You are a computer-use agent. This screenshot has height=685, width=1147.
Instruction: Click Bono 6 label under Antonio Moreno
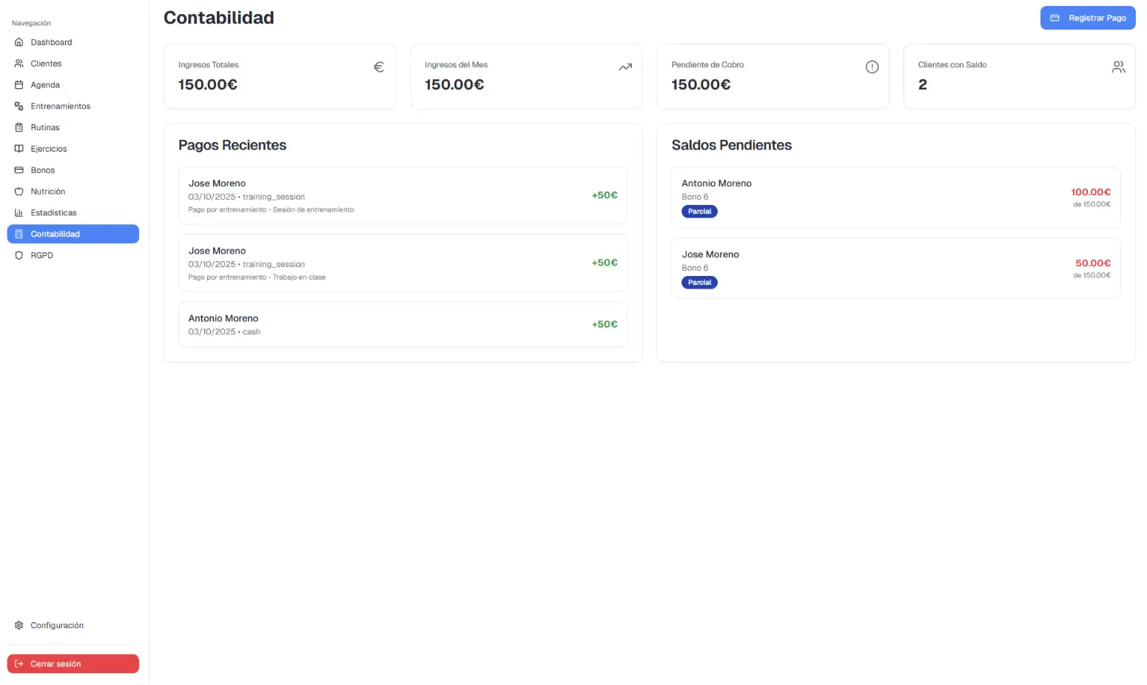[695, 197]
